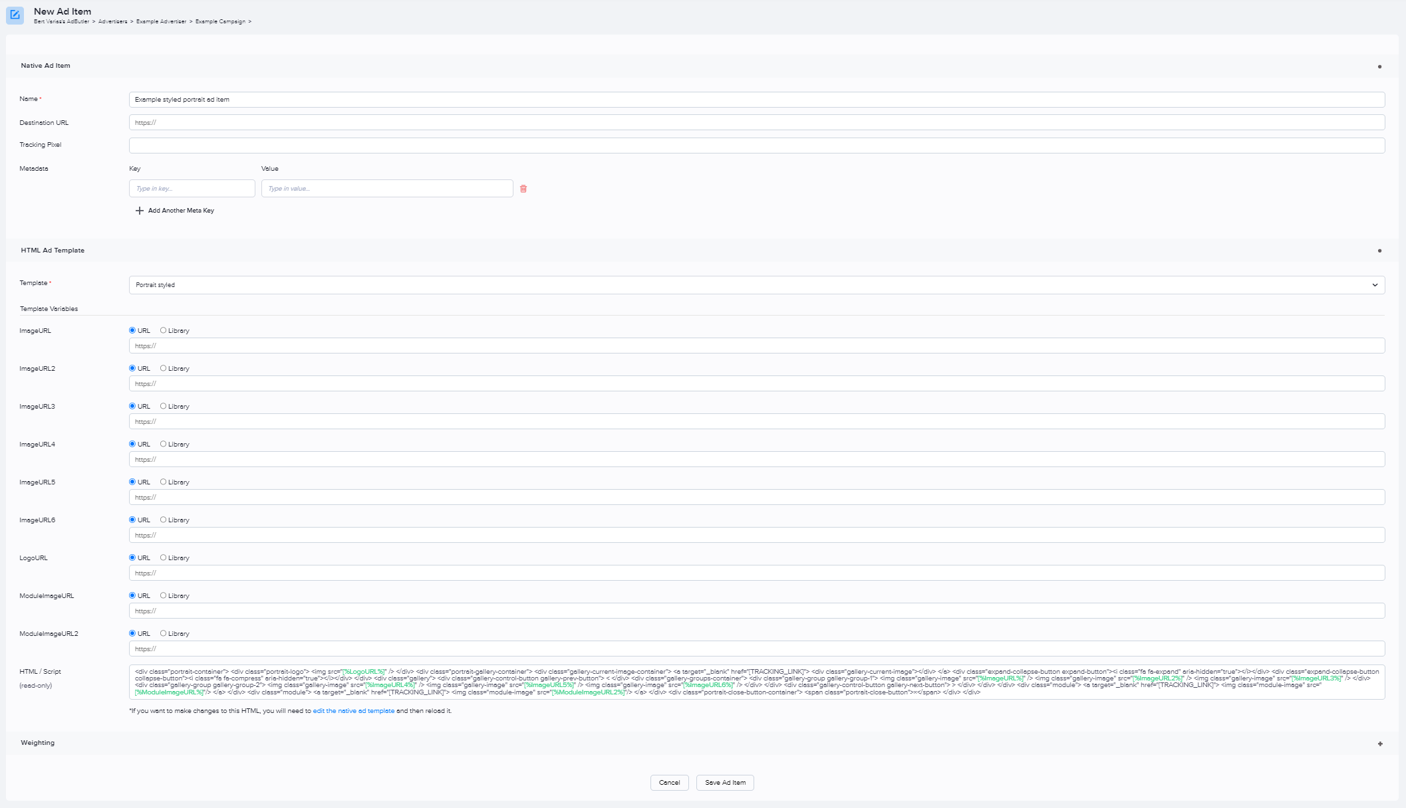
Task: Select Library option for LogoURL
Action: point(163,557)
